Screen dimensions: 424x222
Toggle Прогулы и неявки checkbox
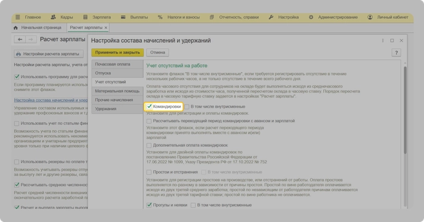[x=149, y=205]
